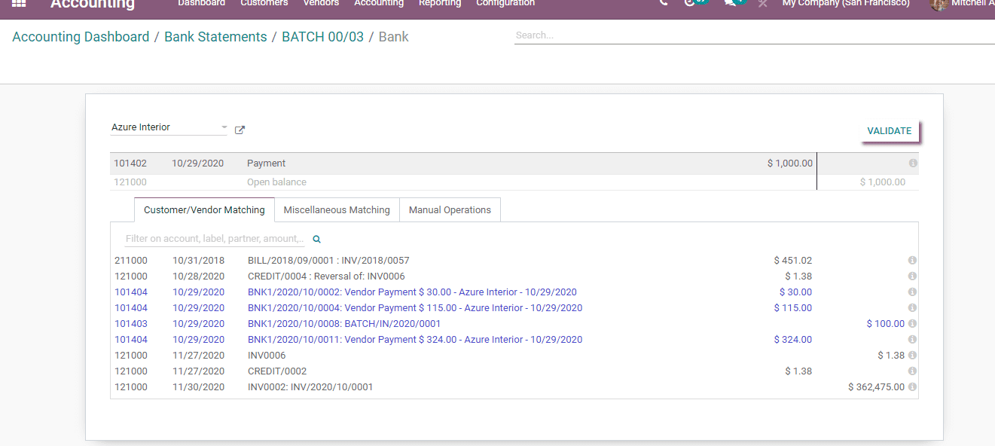Click the 11/30/2020 date cell

click(x=199, y=387)
